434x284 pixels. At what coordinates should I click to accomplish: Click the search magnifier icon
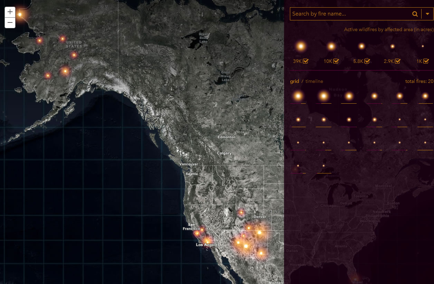(415, 14)
